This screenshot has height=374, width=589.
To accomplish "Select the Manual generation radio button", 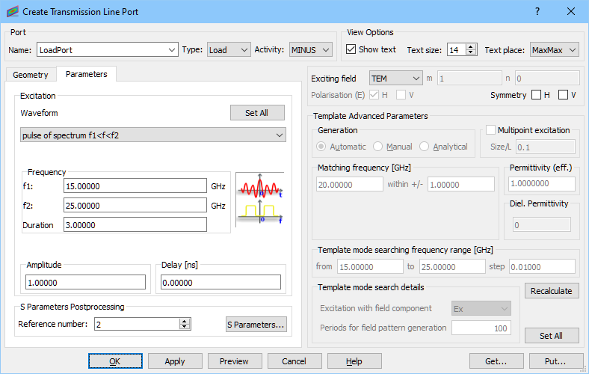I will pos(377,146).
